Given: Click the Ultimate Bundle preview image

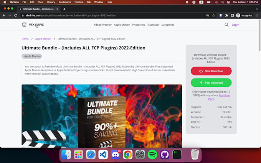Looking at the screenshot, I should 102,116.
